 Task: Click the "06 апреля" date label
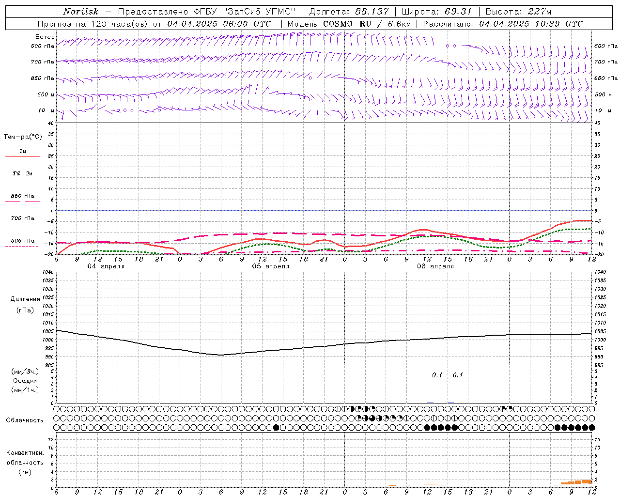click(435, 266)
